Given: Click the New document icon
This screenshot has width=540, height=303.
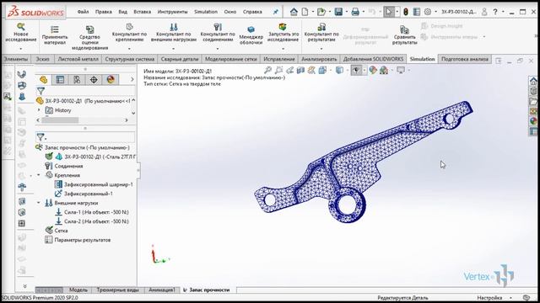Looking at the screenshot, I should (305, 12).
